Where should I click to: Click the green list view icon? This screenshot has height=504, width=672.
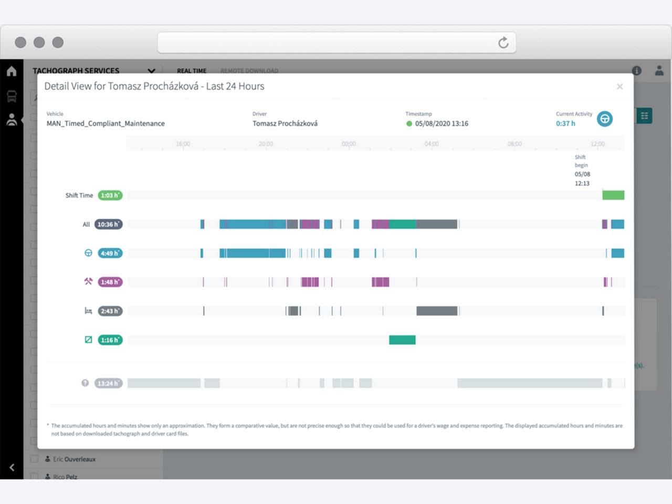pos(644,116)
